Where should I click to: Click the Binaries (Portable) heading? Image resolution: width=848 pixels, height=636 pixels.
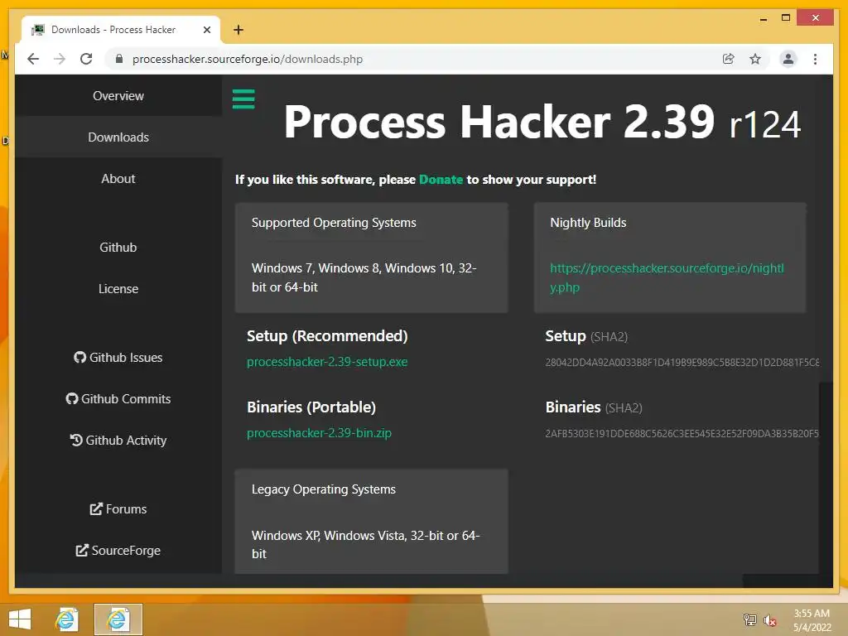(311, 407)
